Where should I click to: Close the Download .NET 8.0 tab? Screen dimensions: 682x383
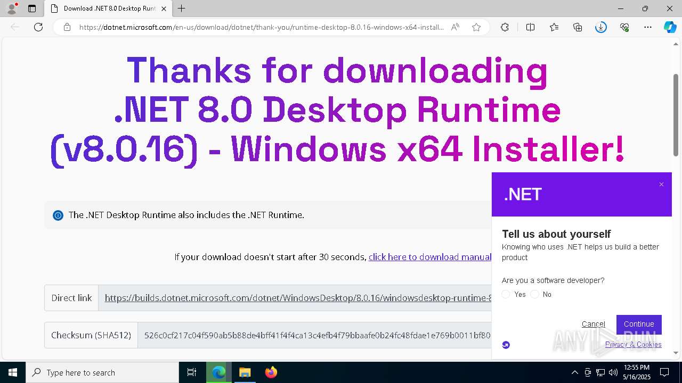point(164,9)
